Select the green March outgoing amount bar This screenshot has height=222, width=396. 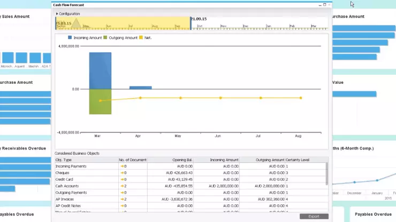pos(100,101)
